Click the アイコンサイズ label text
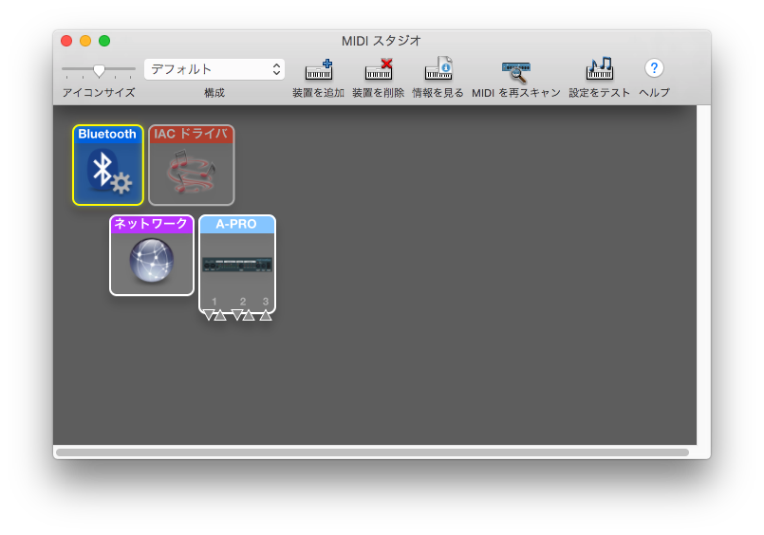The height and width of the screenshot is (535, 764). (99, 93)
